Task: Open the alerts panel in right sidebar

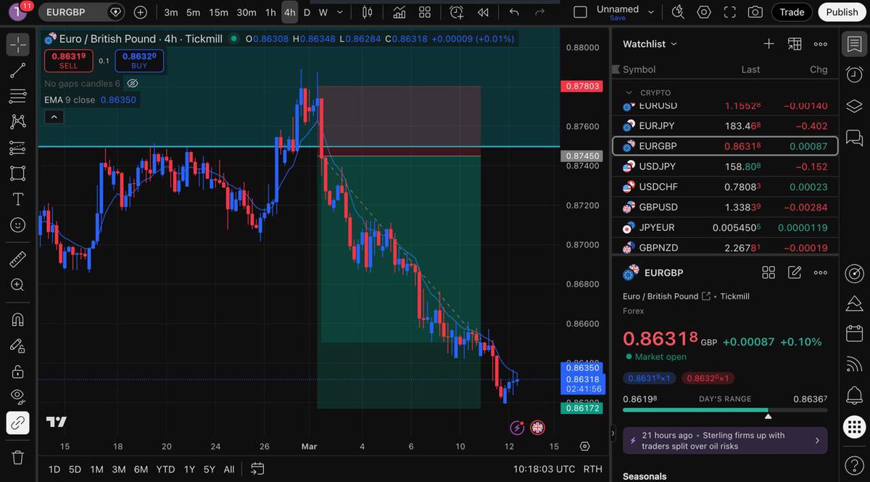Action: tap(854, 75)
